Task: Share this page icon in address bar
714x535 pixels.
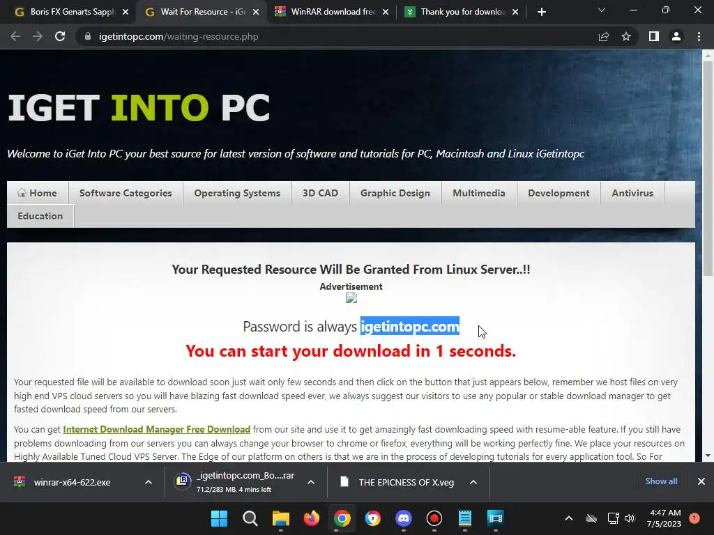Action: pos(604,36)
